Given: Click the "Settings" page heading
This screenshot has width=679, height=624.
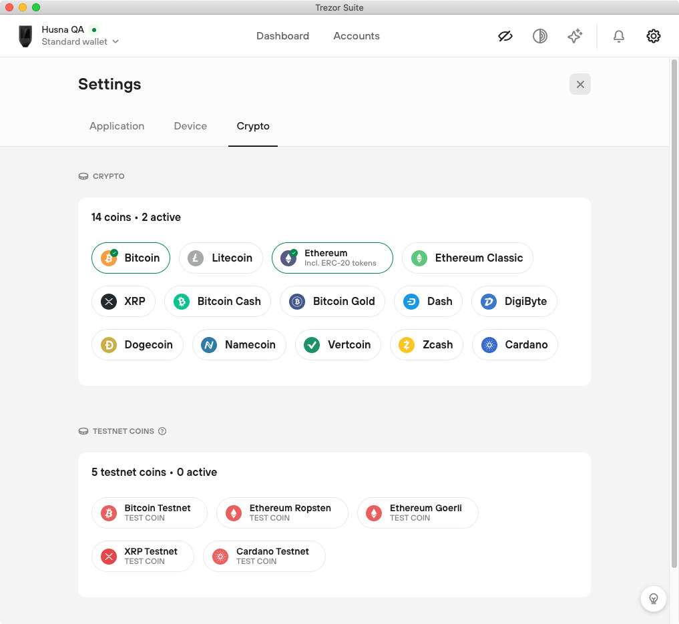Looking at the screenshot, I should pyautogui.click(x=109, y=84).
